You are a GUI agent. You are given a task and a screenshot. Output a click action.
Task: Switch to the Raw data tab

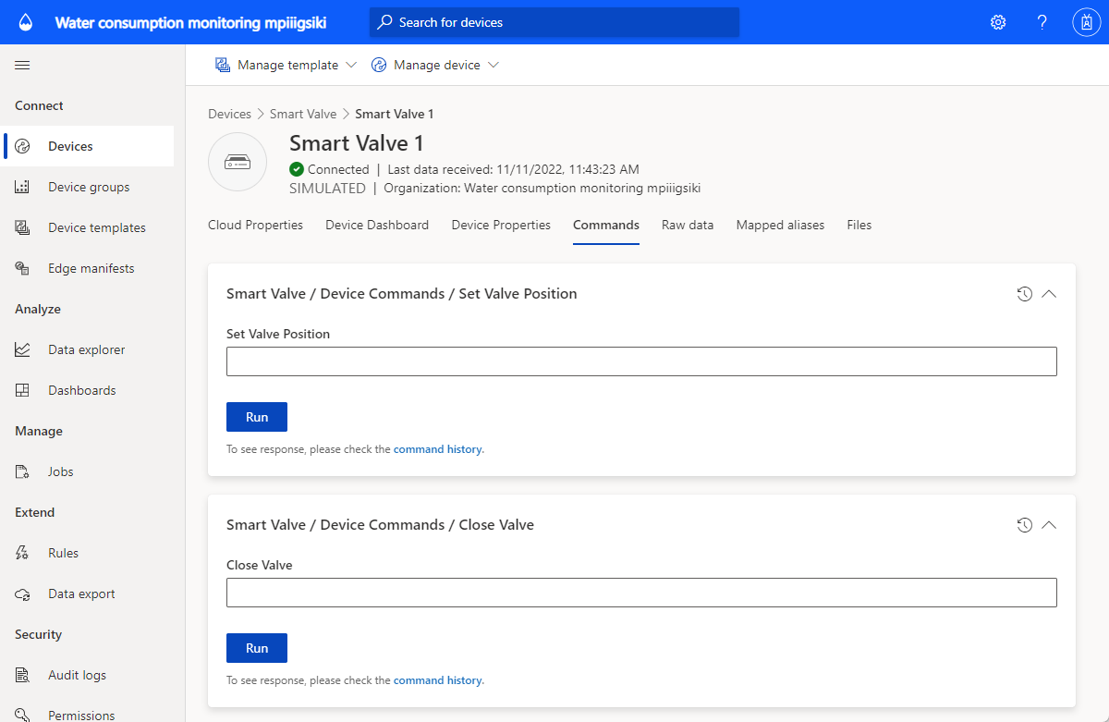click(688, 225)
